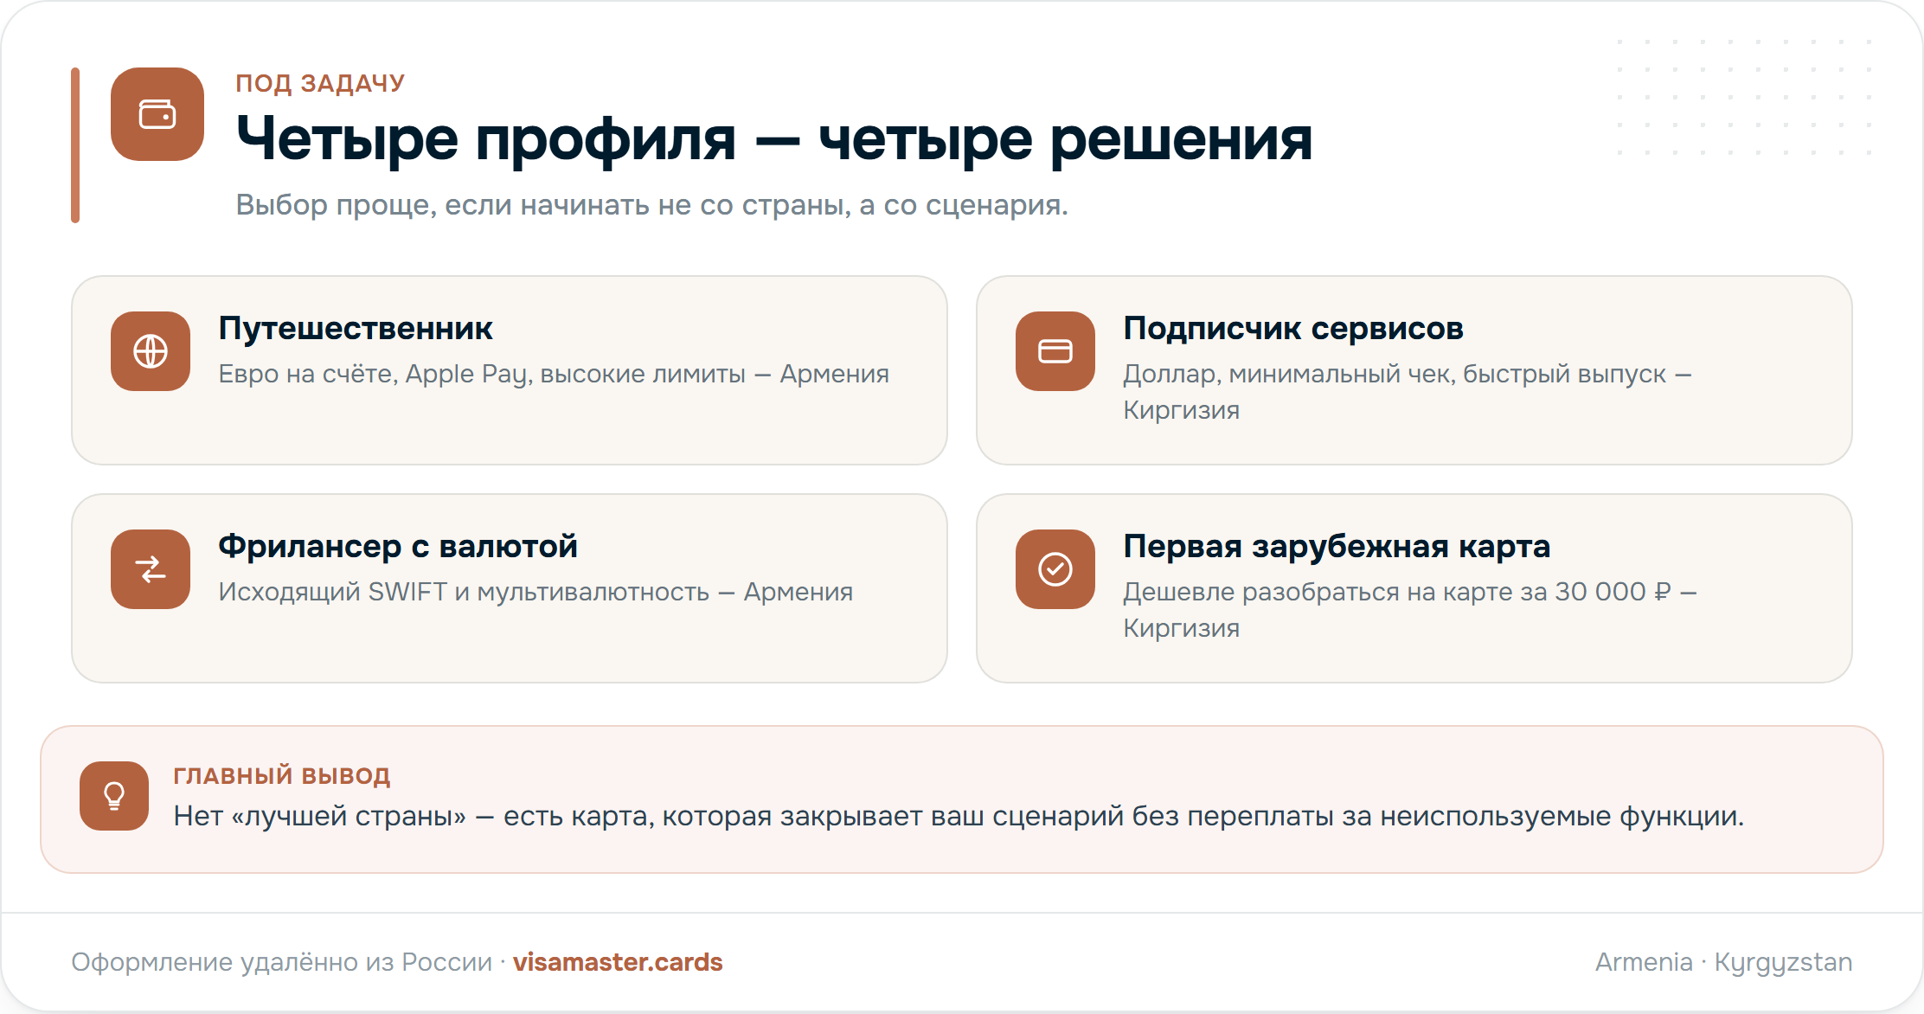Click the checkmark icon on the Первая зарубежная карта card
This screenshot has width=1924, height=1014.
(x=1055, y=569)
